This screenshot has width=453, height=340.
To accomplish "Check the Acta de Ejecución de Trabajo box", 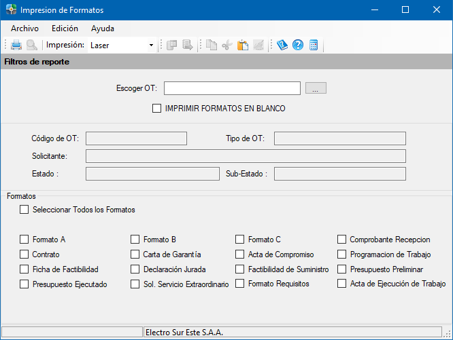I will point(341,284).
